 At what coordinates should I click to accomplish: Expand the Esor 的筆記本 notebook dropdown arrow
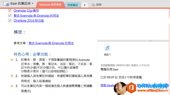(33, 3)
